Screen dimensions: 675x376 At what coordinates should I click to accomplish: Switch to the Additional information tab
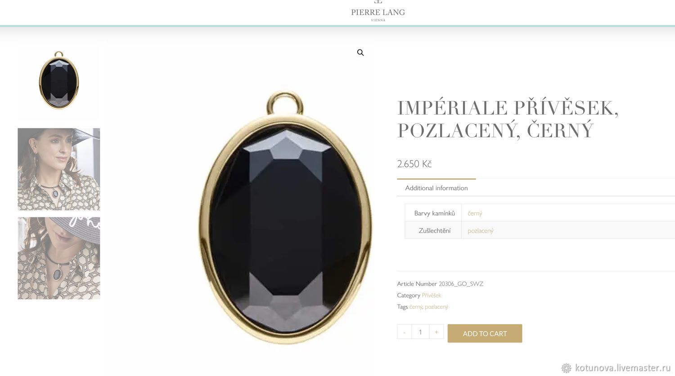(x=436, y=188)
